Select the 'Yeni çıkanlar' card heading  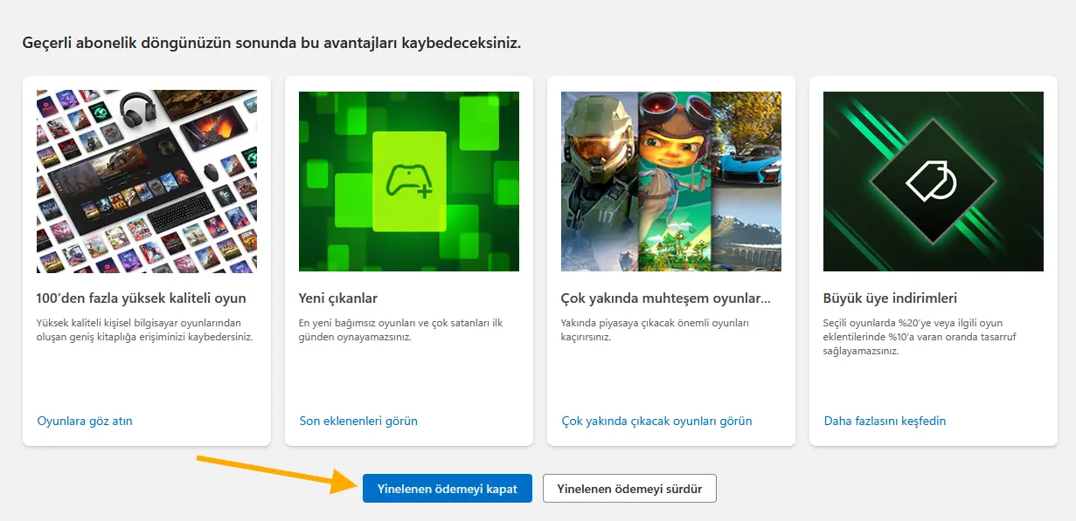tap(338, 298)
